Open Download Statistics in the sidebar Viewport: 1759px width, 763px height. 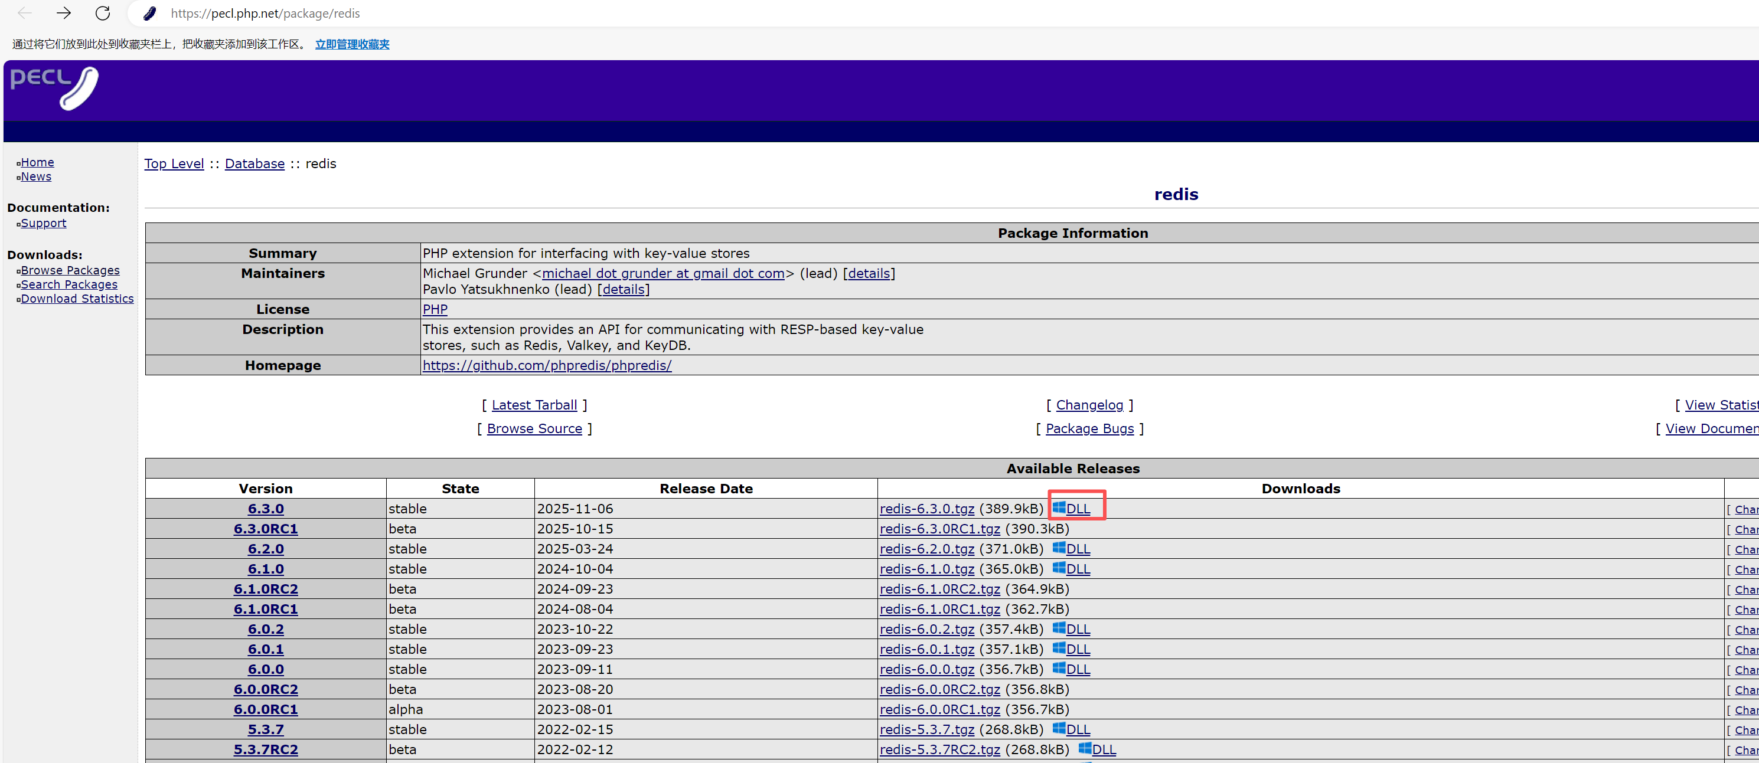(x=77, y=298)
